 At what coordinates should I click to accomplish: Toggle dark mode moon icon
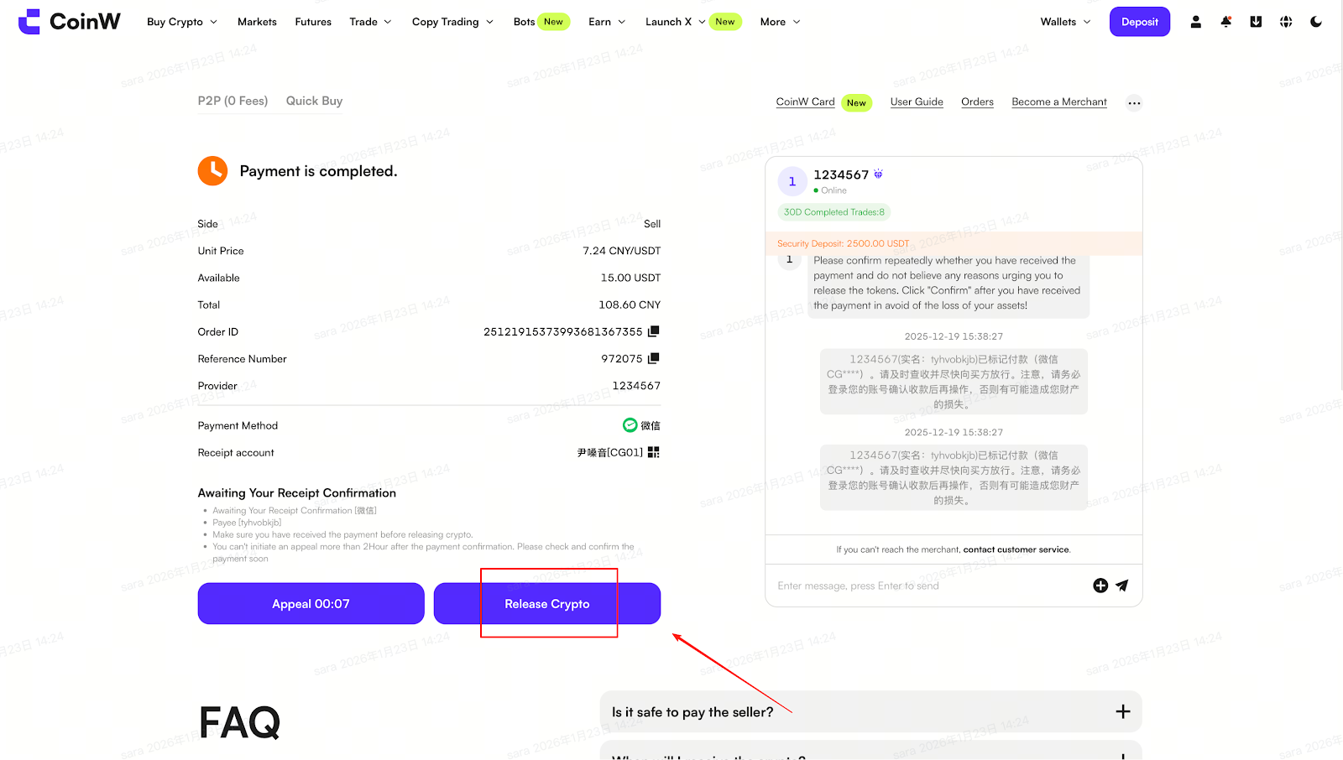pyautogui.click(x=1316, y=22)
